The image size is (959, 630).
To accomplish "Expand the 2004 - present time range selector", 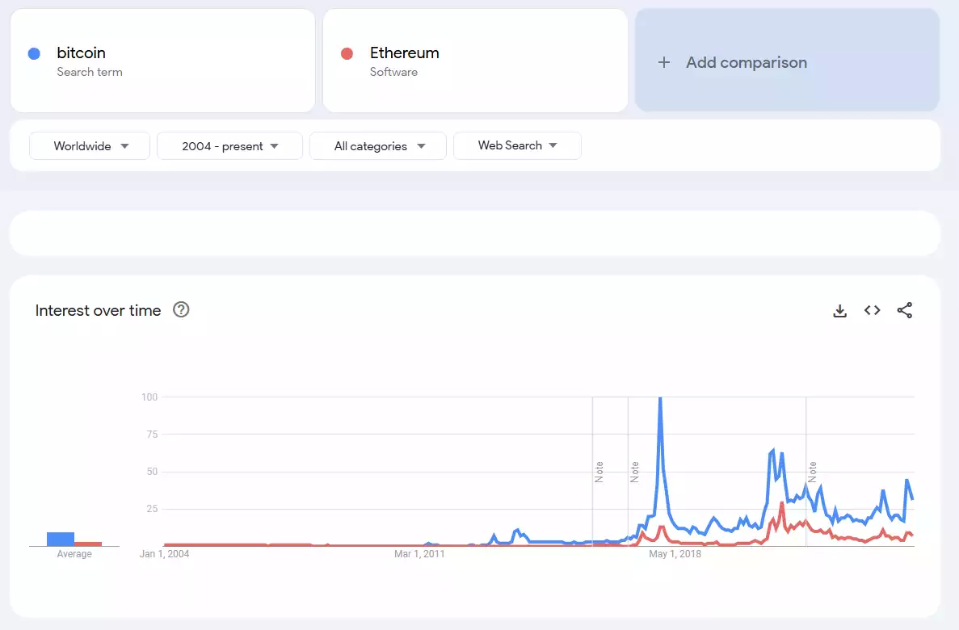I will tap(229, 145).
